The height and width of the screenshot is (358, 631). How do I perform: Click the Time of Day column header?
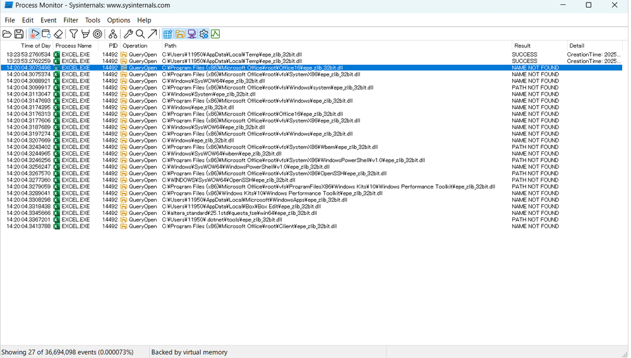click(27, 46)
